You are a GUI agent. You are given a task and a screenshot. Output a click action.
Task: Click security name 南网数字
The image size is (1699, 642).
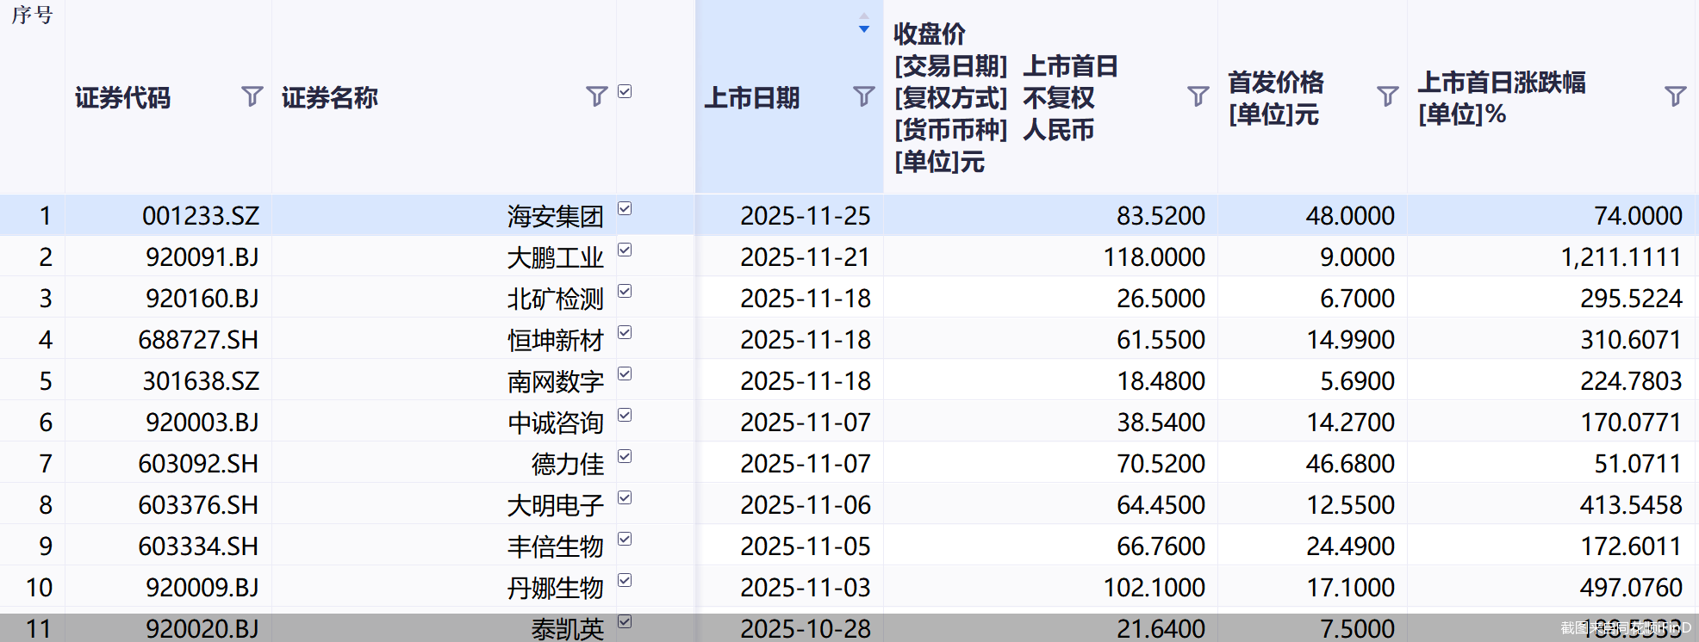[x=555, y=381]
